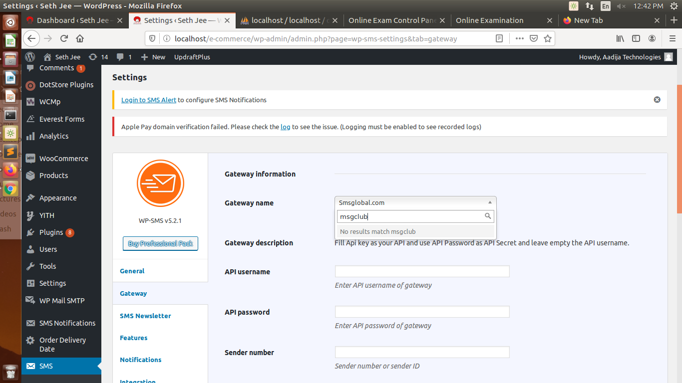Click the Buy Professional Pack button
This screenshot has width=682, height=383.
160,243
